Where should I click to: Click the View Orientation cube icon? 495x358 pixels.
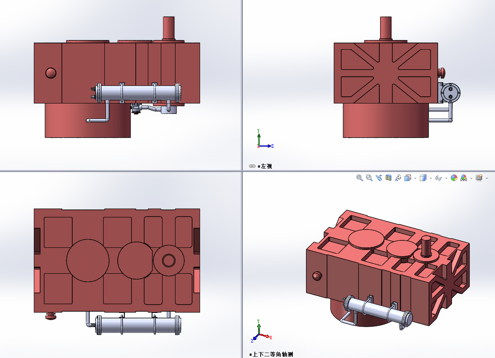coord(408,178)
